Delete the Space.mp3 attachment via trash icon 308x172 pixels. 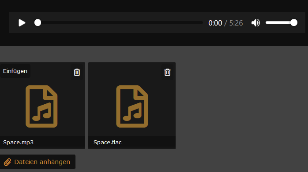tap(77, 72)
